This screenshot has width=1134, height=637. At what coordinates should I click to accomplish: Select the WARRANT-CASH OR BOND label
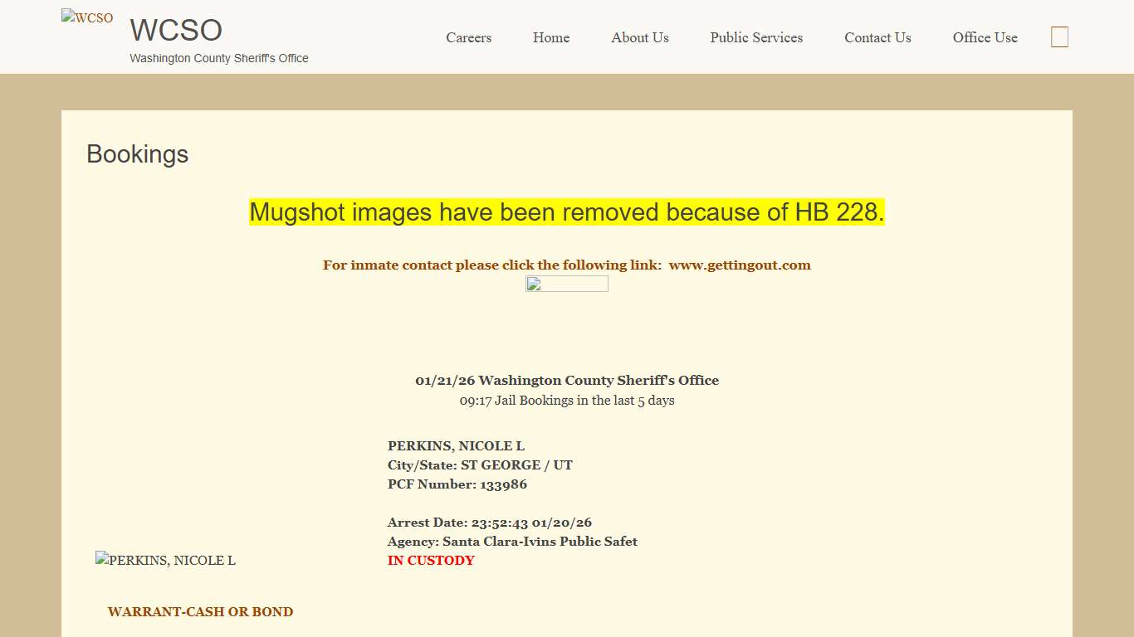pos(200,612)
